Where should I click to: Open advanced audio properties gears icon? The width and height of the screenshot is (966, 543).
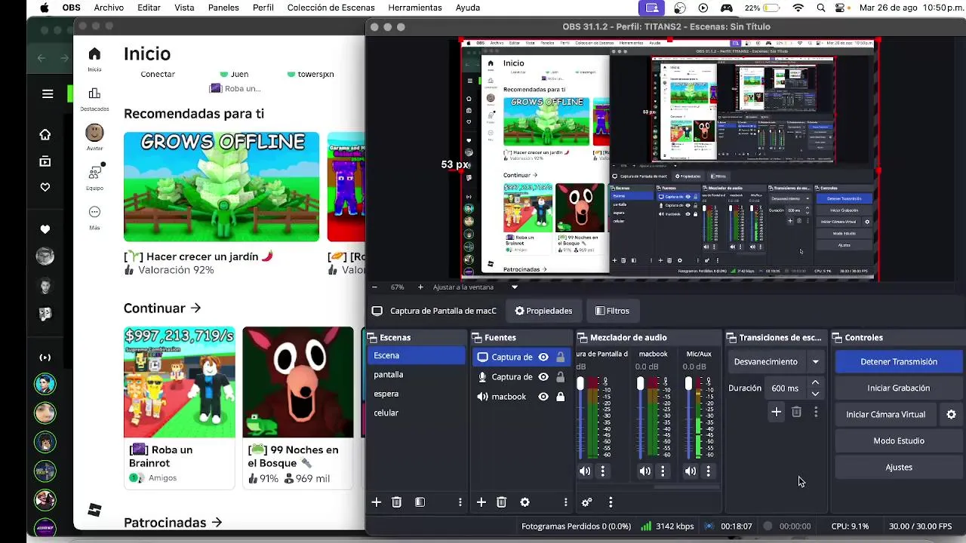[x=586, y=502]
